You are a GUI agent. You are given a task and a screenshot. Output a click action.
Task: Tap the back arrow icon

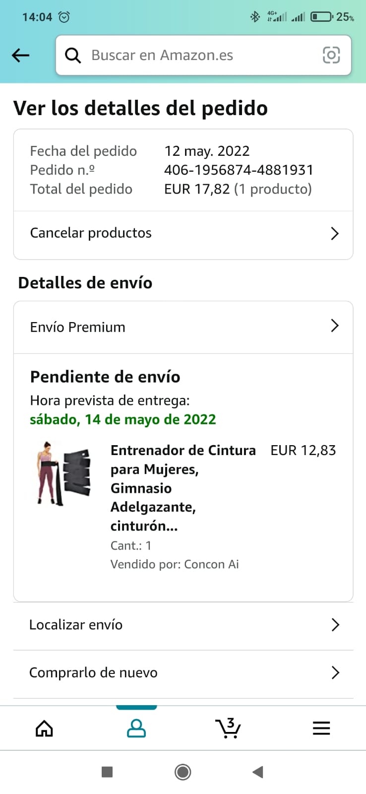pos(20,55)
